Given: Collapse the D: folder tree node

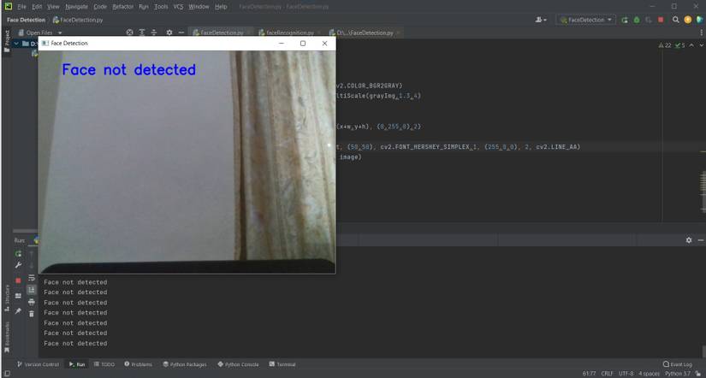Looking at the screenshot, I should click(16, 44).
